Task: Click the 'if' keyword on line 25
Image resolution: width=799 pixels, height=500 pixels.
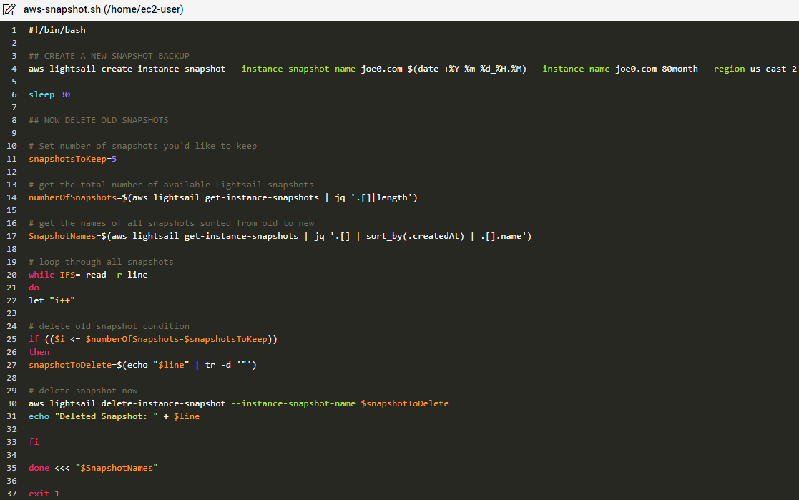Action: (x=34, y=339)
